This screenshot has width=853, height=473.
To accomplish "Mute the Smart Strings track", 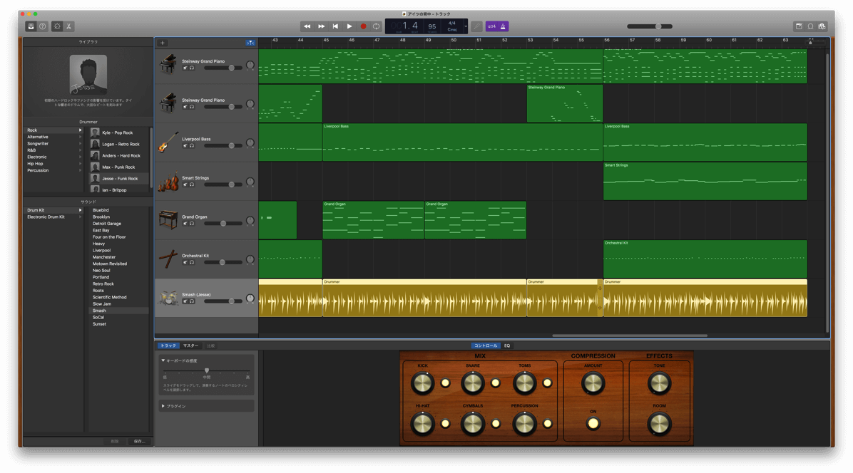I will point(185,184).
